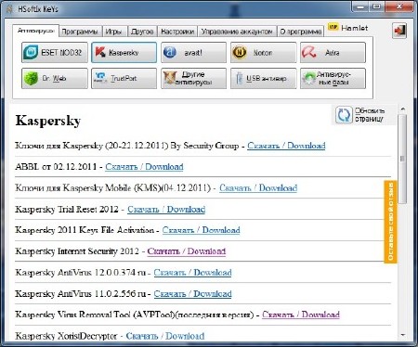Download Kaspersky Internet Security 2012 link
Screen dimensions: 418x347
click(x=187, y=251)
